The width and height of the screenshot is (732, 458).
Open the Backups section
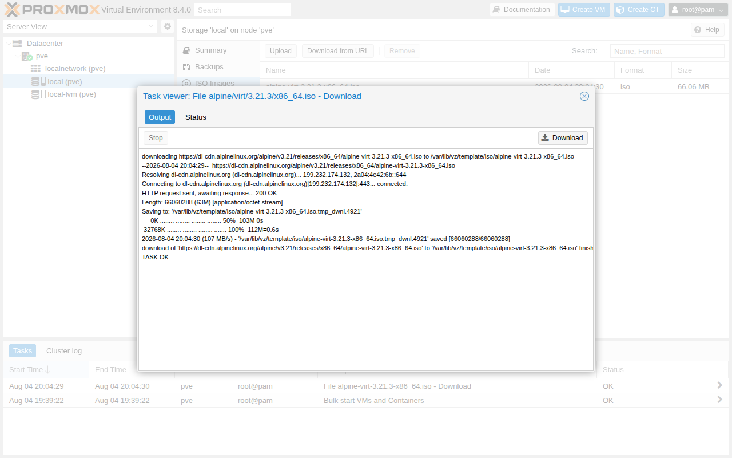click(209, 67)
